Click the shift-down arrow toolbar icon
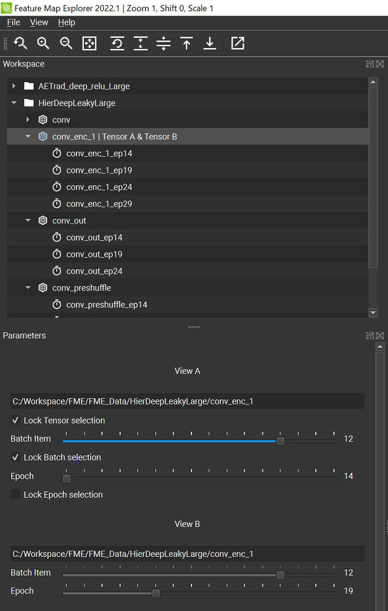Screen dimensions: 388x611 tap(210, 43)
